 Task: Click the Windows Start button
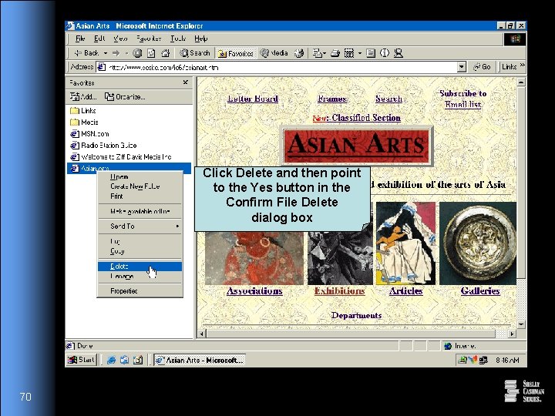click(82, 360)
